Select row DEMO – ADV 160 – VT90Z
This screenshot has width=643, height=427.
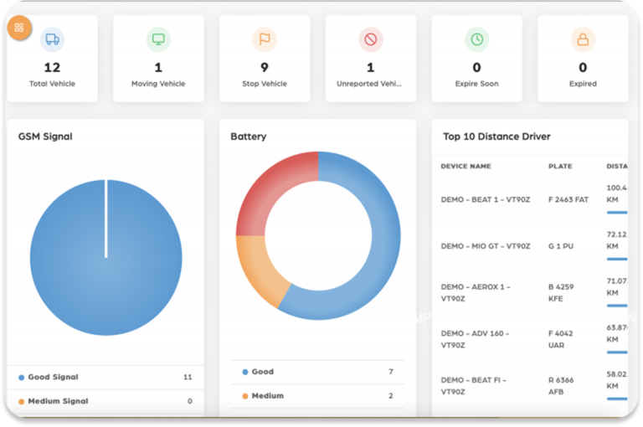pyautogui.click(x=530, y=339)
